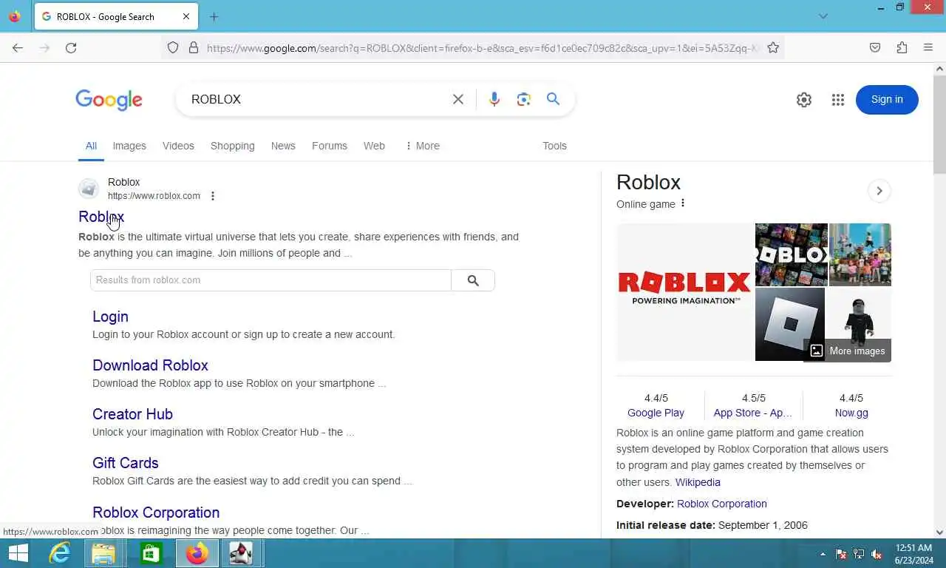Image resolution: width=946 pixels, height=568 pixels.
Task: Open File Explorer from taskbar
Action: [103, 553]
